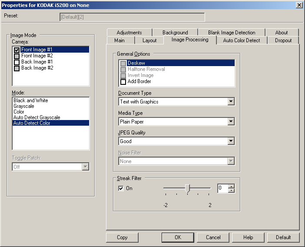Close the Properties dialog window

tap(299, 5)
